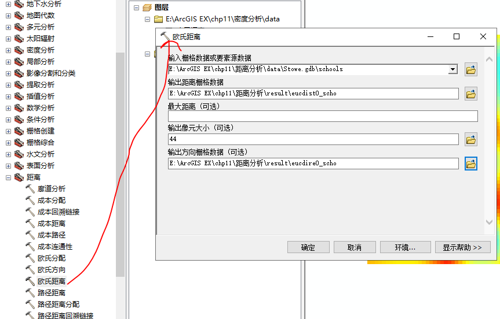This screenshot has width=500, height=319.
Task: Click the 栅格创建 toolset icon
Action: (19, 131)
